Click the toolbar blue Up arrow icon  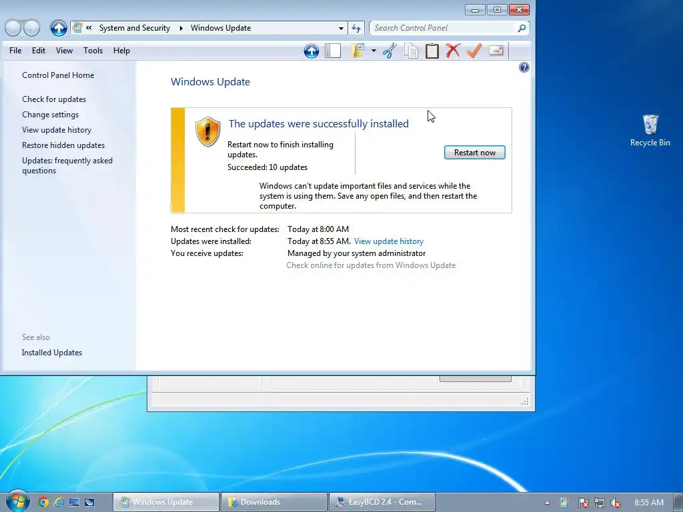[x=311, y=51]
